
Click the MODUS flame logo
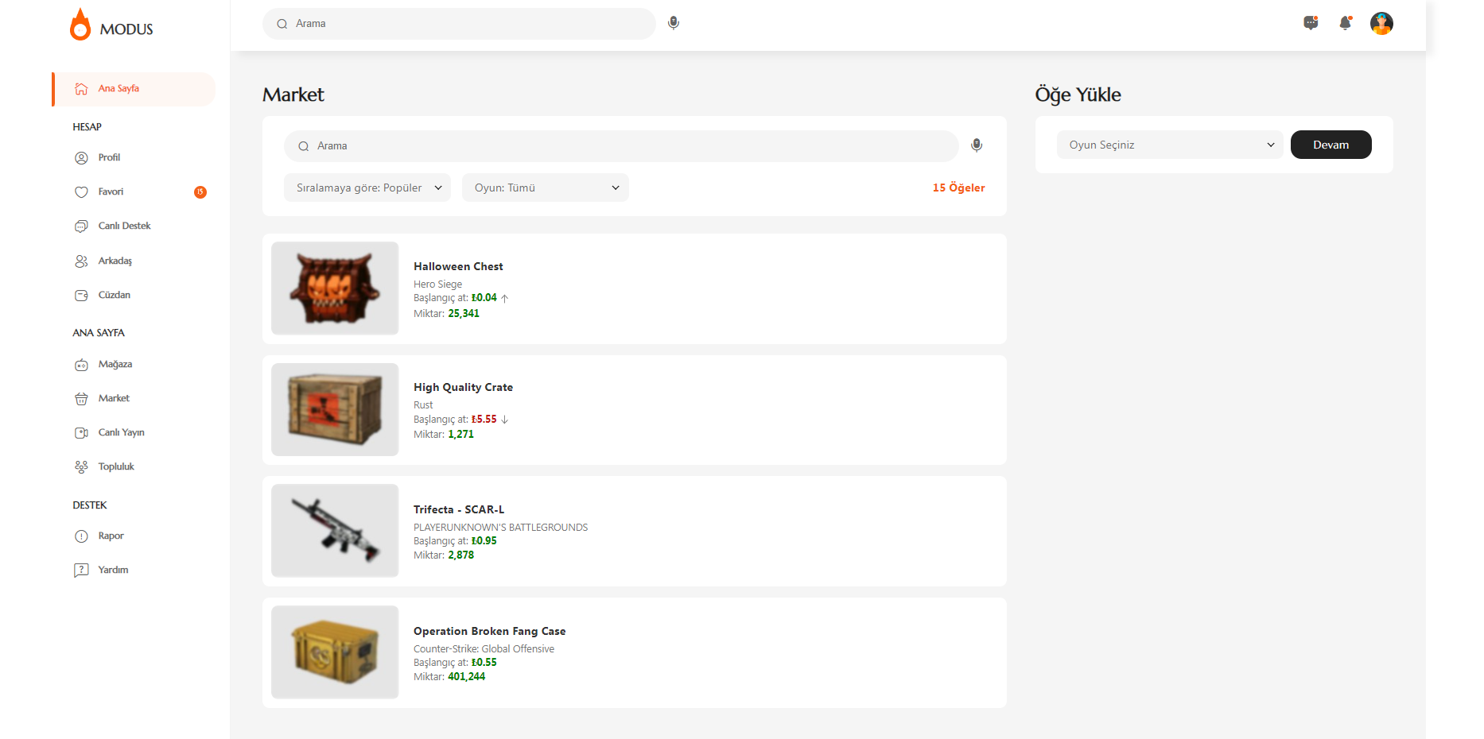tap(80, 25)
